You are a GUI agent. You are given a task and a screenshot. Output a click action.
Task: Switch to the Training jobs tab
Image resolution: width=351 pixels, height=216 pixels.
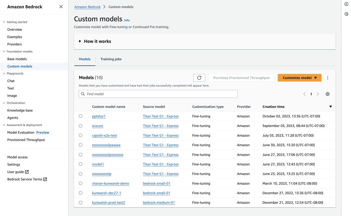pyautogui.click(x=111, y=59)
